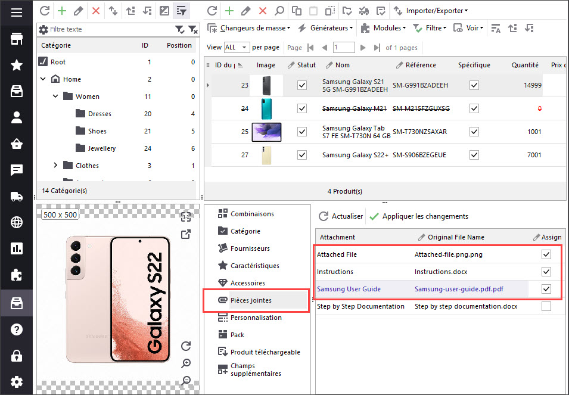Image resolution: width=569 pixels, height=395 pixels.
Task: Open the store icon in sidebar
Action: pos(16,39)
